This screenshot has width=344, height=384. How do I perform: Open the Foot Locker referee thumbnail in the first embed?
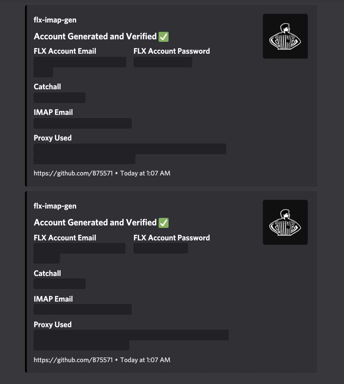(285, 36)
